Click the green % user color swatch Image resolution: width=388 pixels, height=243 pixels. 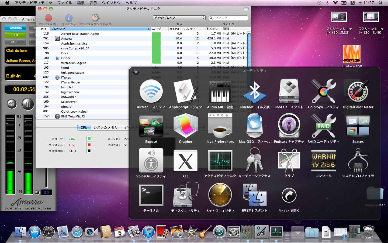tap(89, 139)
